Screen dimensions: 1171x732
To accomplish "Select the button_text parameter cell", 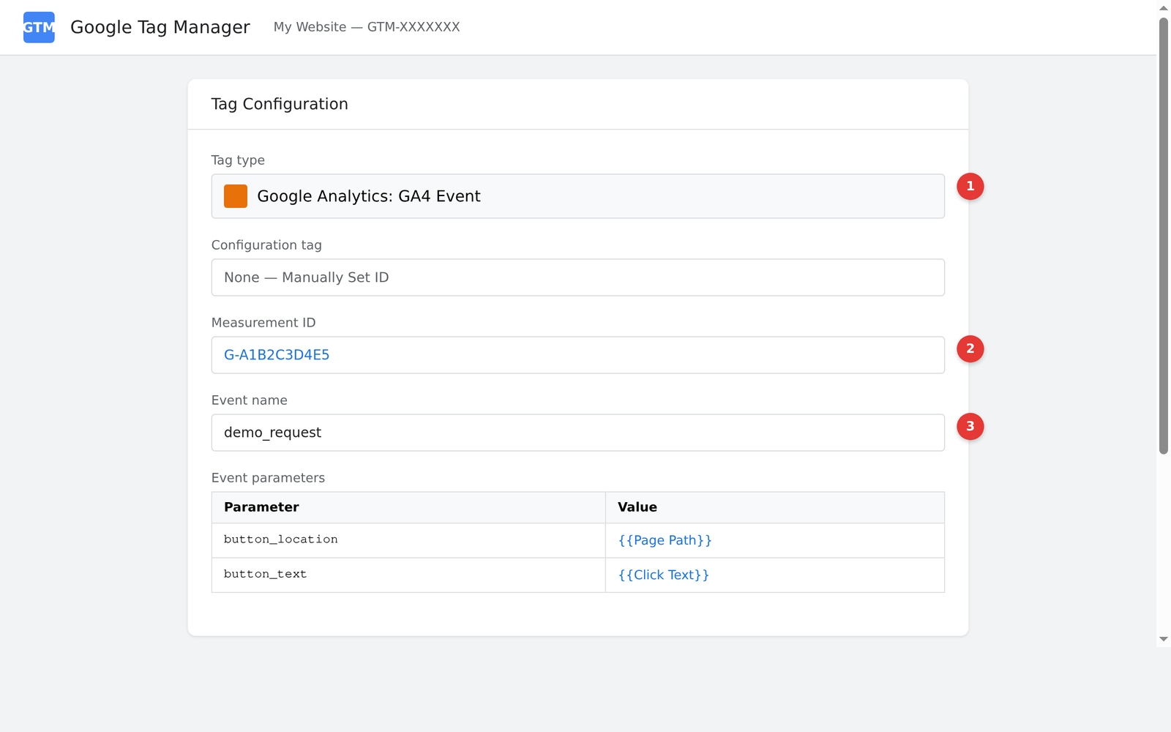I will coord(265,575).
